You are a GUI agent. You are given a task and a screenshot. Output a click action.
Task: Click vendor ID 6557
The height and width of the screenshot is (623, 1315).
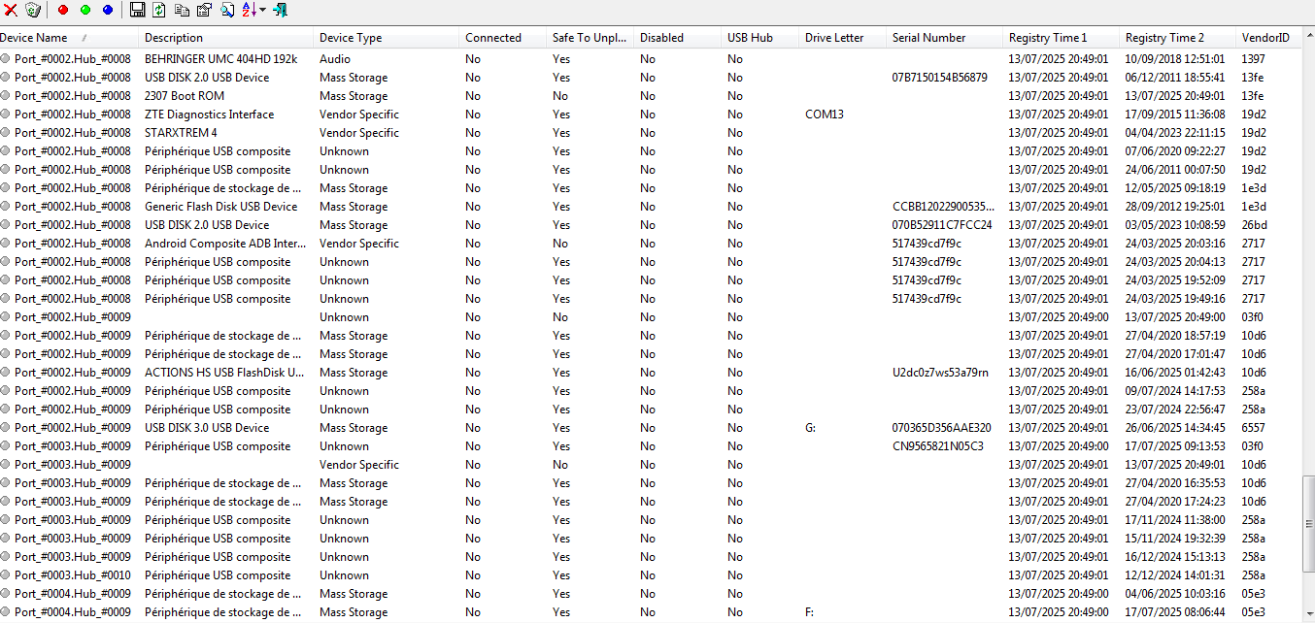tap(1254, 427)
